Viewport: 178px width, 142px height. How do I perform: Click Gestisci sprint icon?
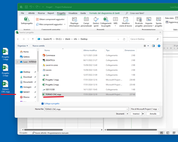point(96,19)
